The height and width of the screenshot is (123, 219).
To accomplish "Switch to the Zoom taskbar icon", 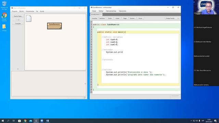I will point(42,121).
